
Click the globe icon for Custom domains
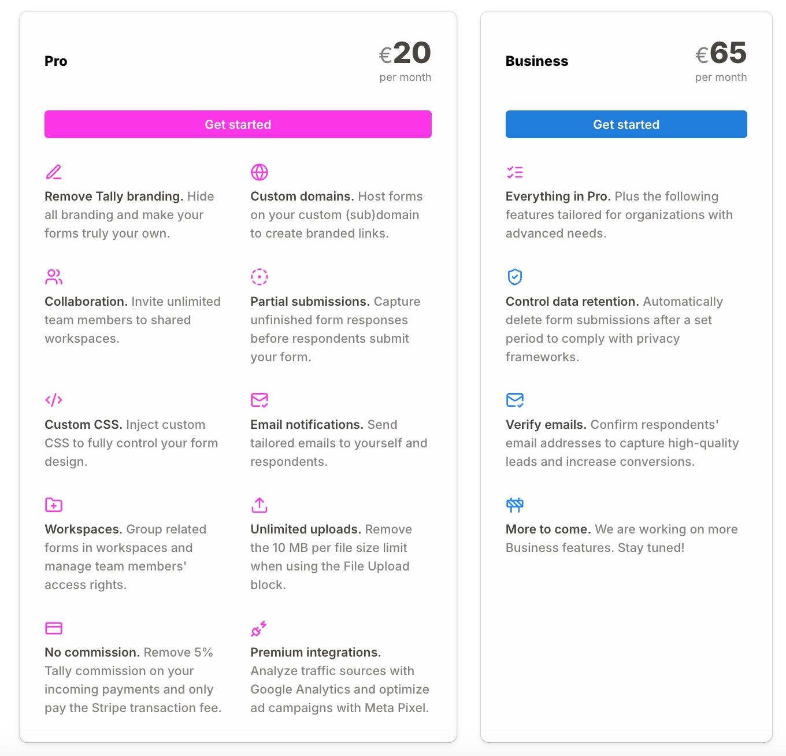pos(259,172)
